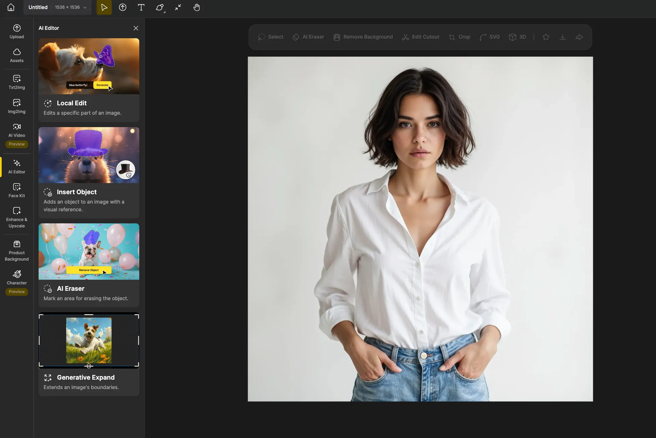Click the Local Edit preview thumbnail
Viewport: 656px width, 438px height.
tap(89, 66)
